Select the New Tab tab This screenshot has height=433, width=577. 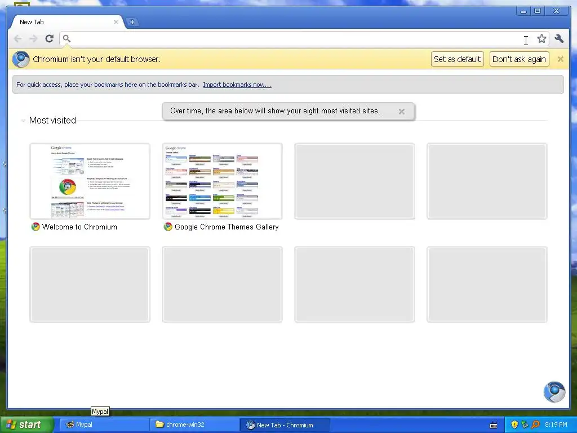coord(66,22)
